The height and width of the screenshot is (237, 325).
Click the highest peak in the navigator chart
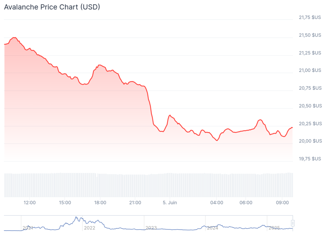tap(76, 217)
